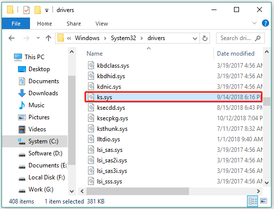Go back with the Back arrow
Viewport: 274px width, 209px height.
coord(11,38)
